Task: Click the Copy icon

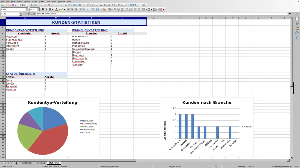Action: click(x=35, y=5)
